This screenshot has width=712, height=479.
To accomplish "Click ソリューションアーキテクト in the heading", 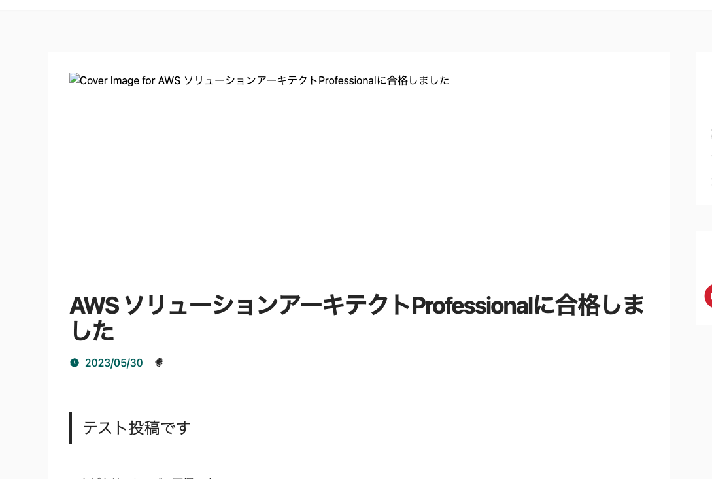I will click(267, 305).
